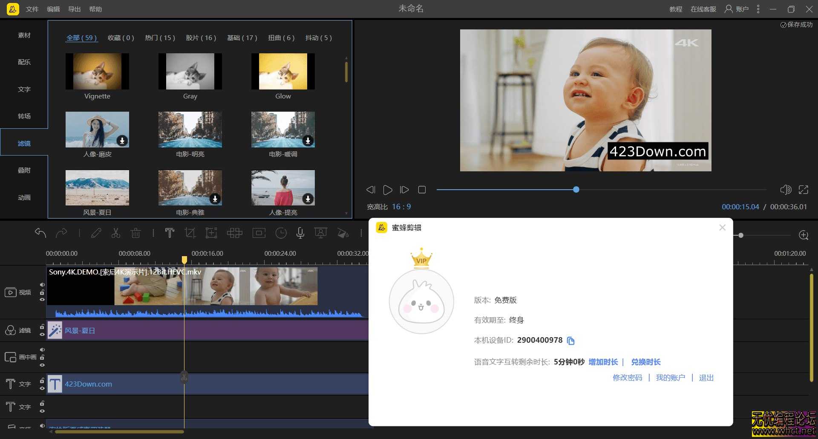Viewport: 818px width, 439px height.
Task: Click the preview playback progress slider
Action: click(576, 190)
